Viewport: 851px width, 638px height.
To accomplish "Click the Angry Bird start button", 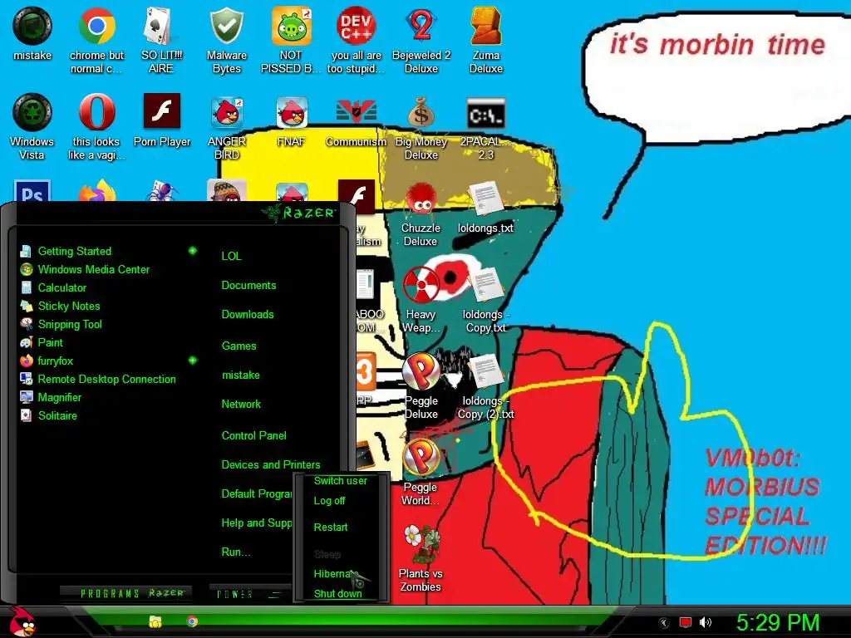I will tap(22, 621).
